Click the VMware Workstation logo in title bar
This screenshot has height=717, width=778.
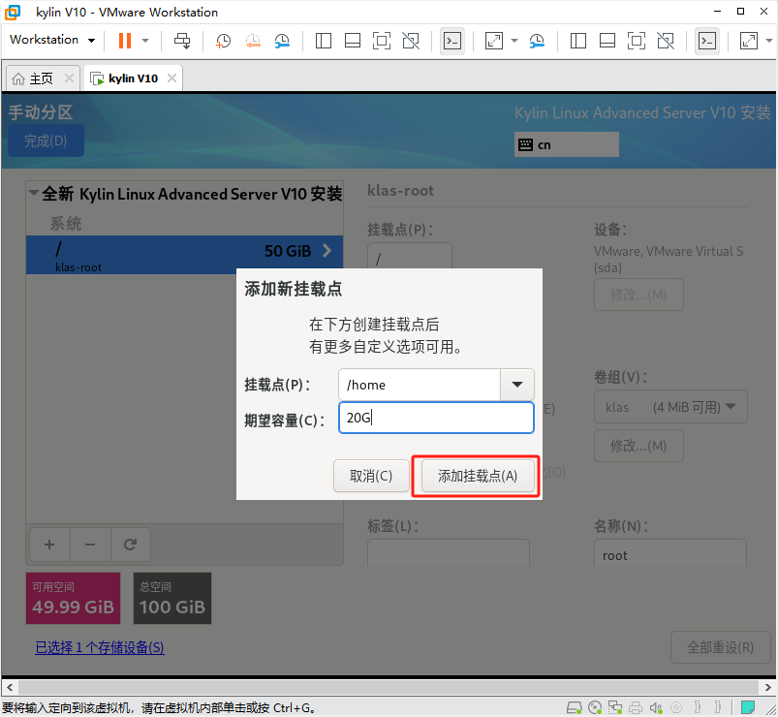(13, 12)
